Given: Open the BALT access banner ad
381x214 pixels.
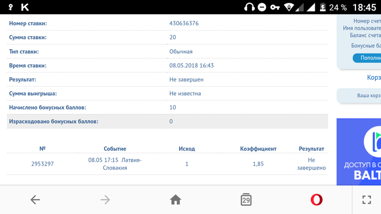Looking at the screenshot, I should pyautogui.click(x=359, y=152).
